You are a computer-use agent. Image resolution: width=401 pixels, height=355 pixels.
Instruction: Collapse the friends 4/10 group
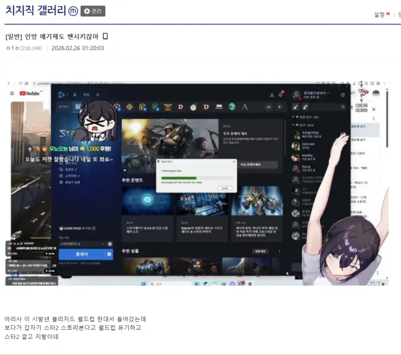[303, 125]
